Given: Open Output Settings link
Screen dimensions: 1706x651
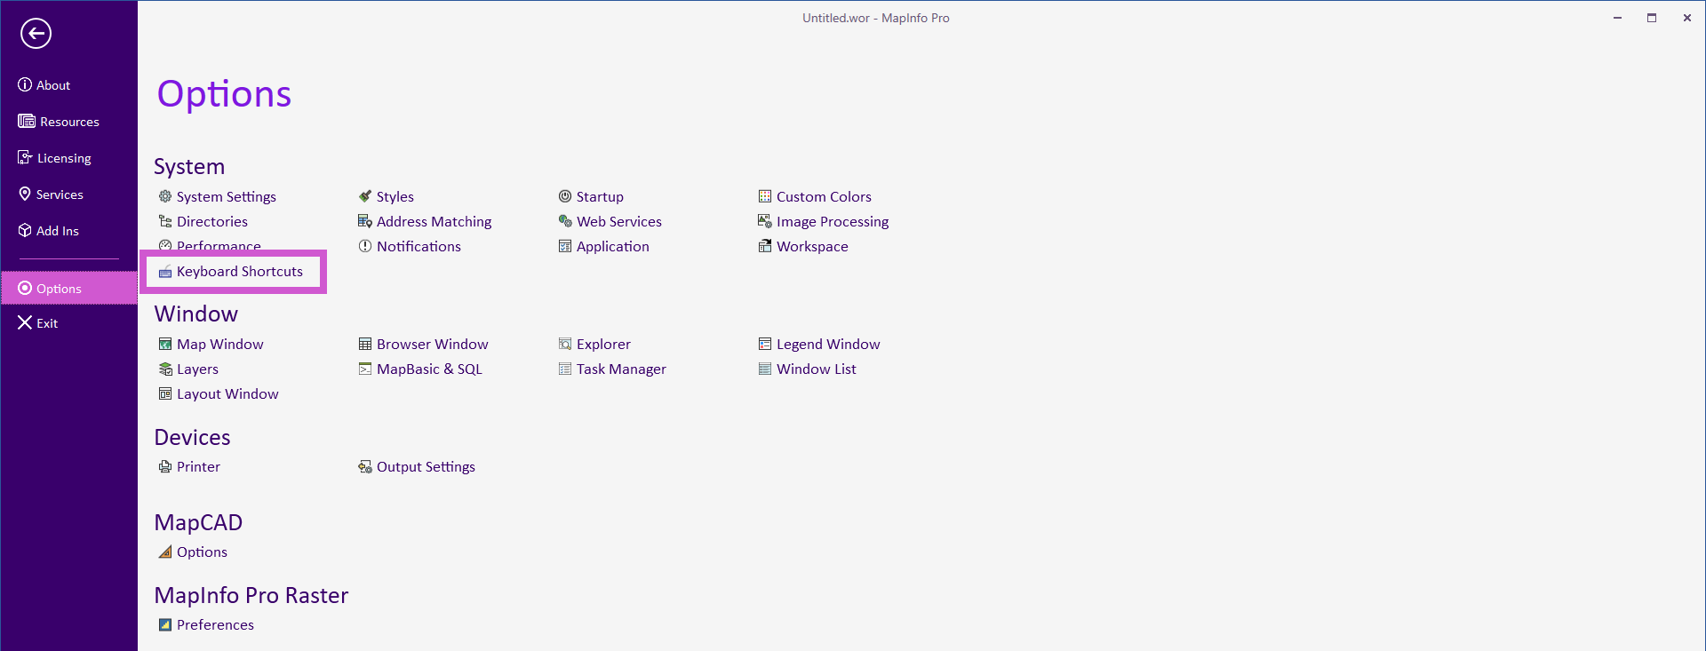Looking at the screenshot, I should click(426, 466).
